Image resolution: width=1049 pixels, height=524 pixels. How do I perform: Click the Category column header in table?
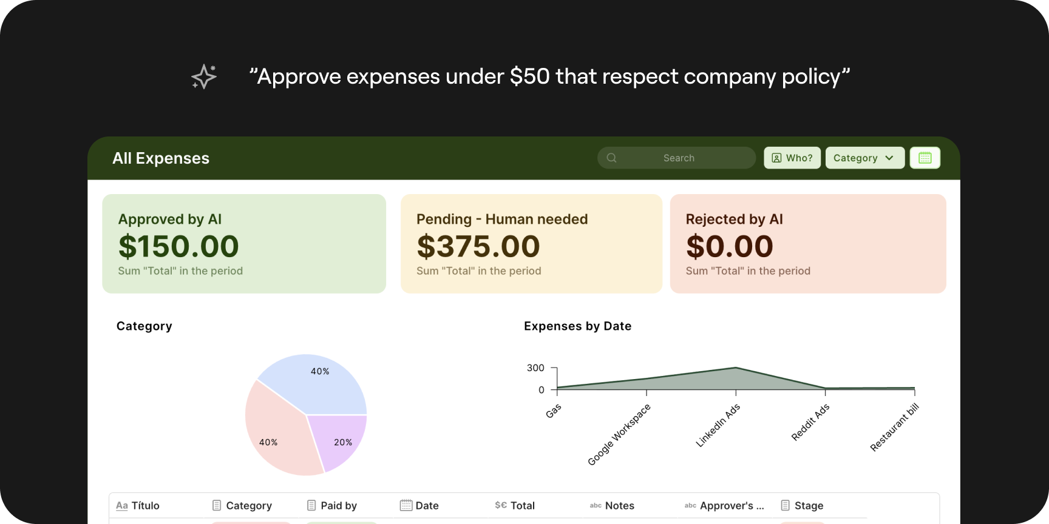(x=249, y=505)
